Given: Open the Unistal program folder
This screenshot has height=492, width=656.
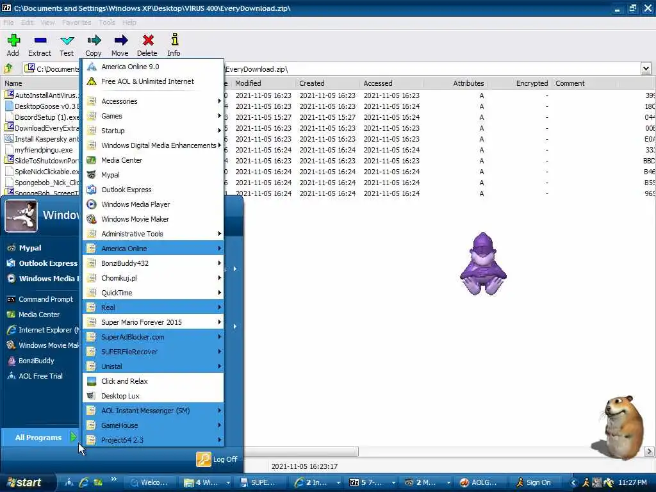Looking at the screenshot, I should click(x=154, y=366).
